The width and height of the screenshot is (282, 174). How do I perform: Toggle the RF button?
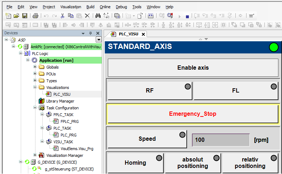pyautogui.click(x=150, y=91)
